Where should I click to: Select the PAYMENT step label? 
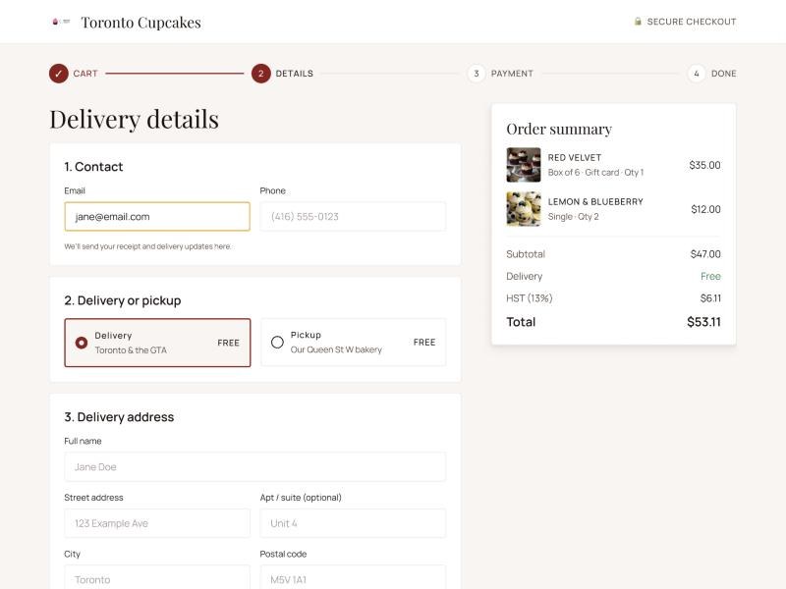(x=512, y=74)
